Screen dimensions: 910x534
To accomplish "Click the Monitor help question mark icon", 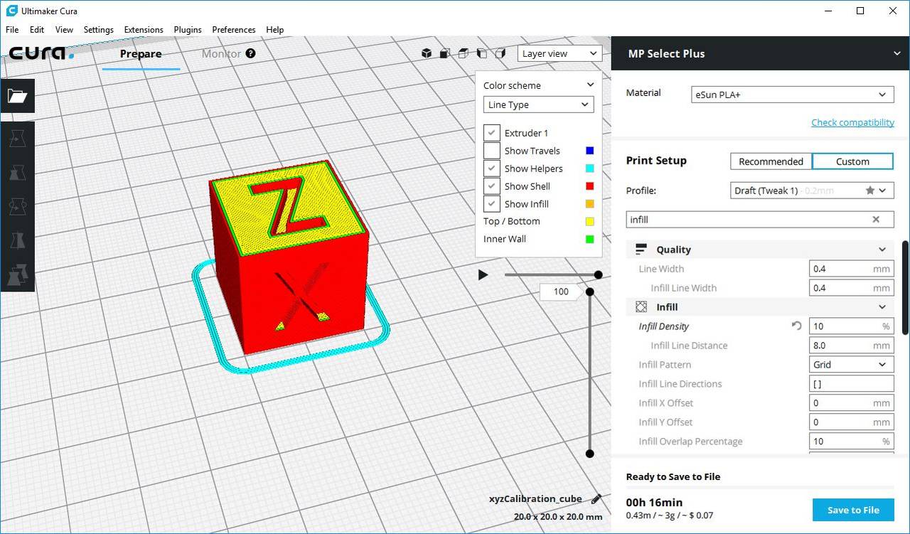I will 250,53.
